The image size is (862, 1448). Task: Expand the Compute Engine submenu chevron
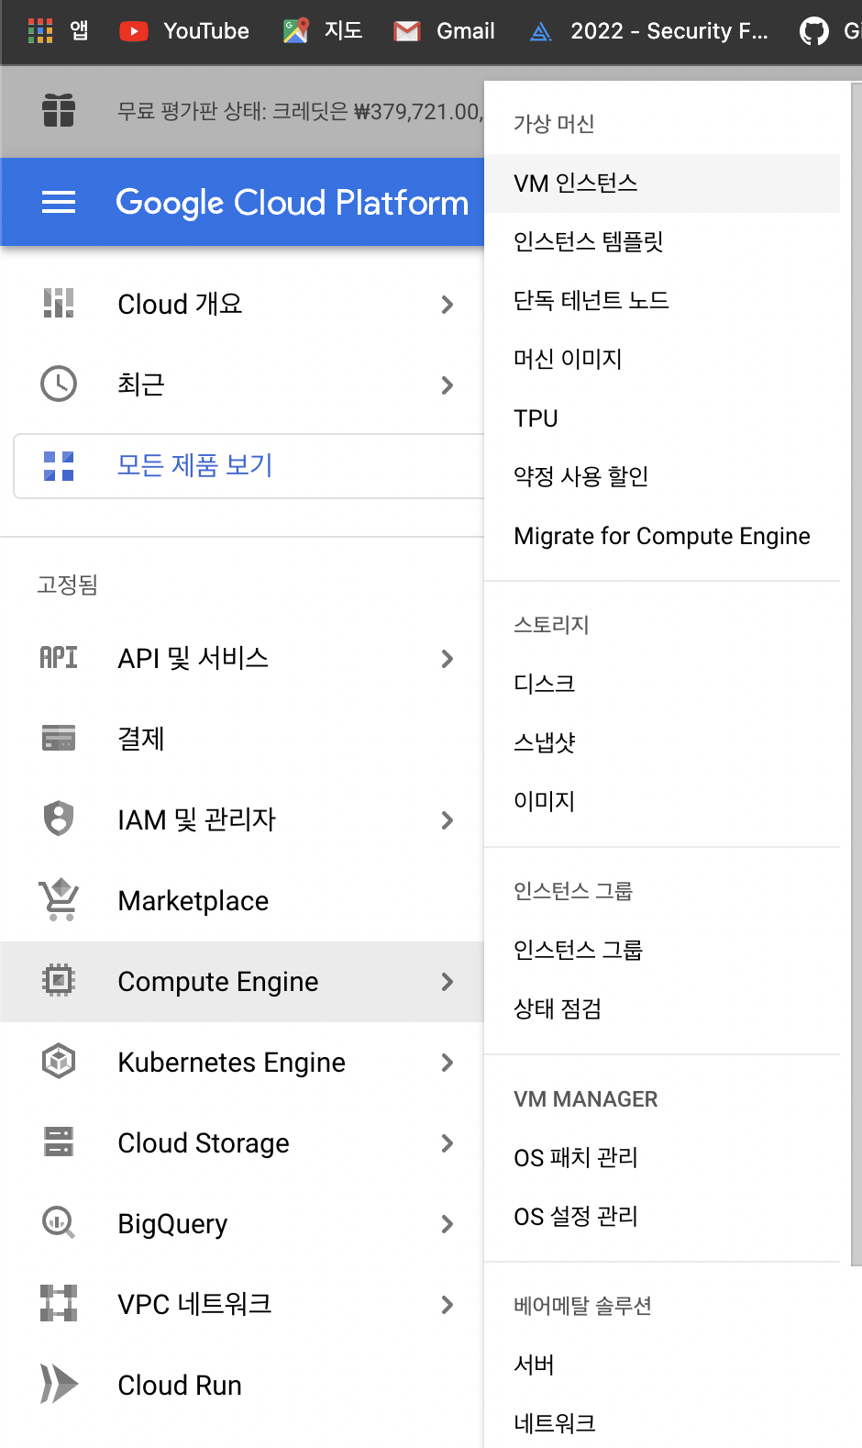tap(448, 982)
